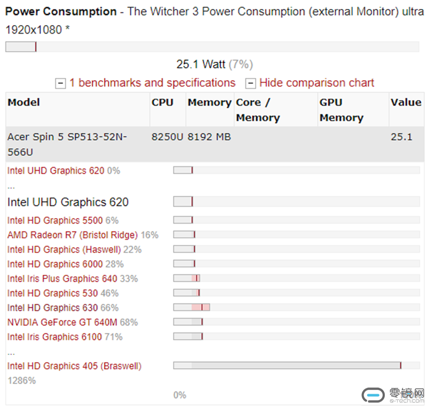Open 'Intel HD Graphics (Haswell)' link
Image resolution: width=427 pixels, height=406 pixels.
click(x=64, y=250)
